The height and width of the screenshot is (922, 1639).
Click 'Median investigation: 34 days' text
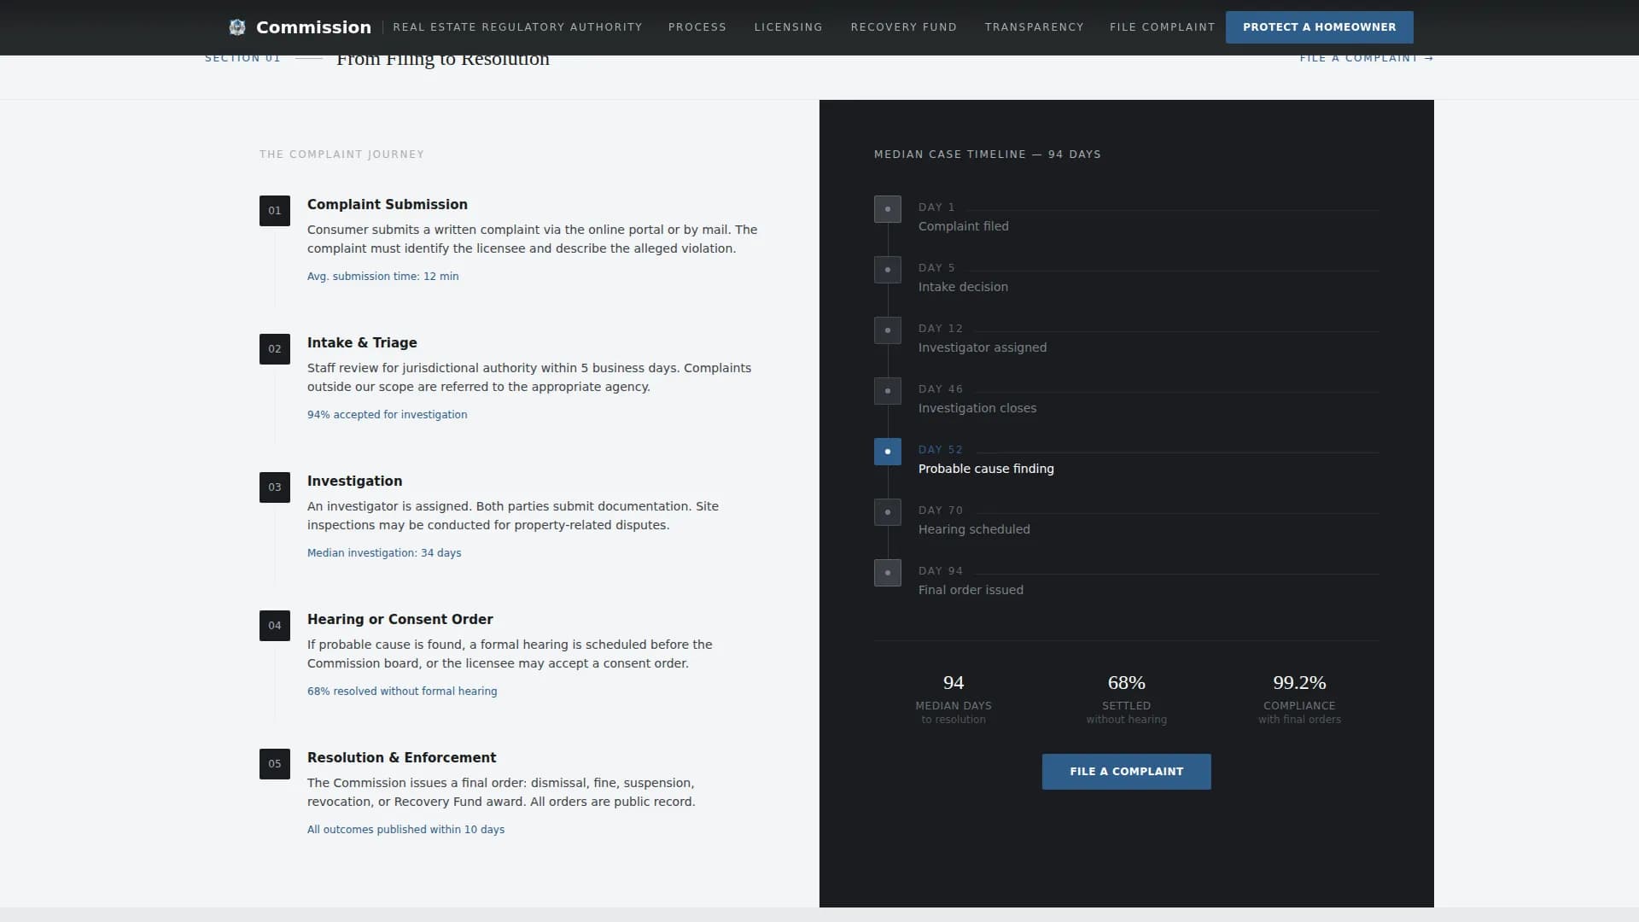[x=384, y=553]
